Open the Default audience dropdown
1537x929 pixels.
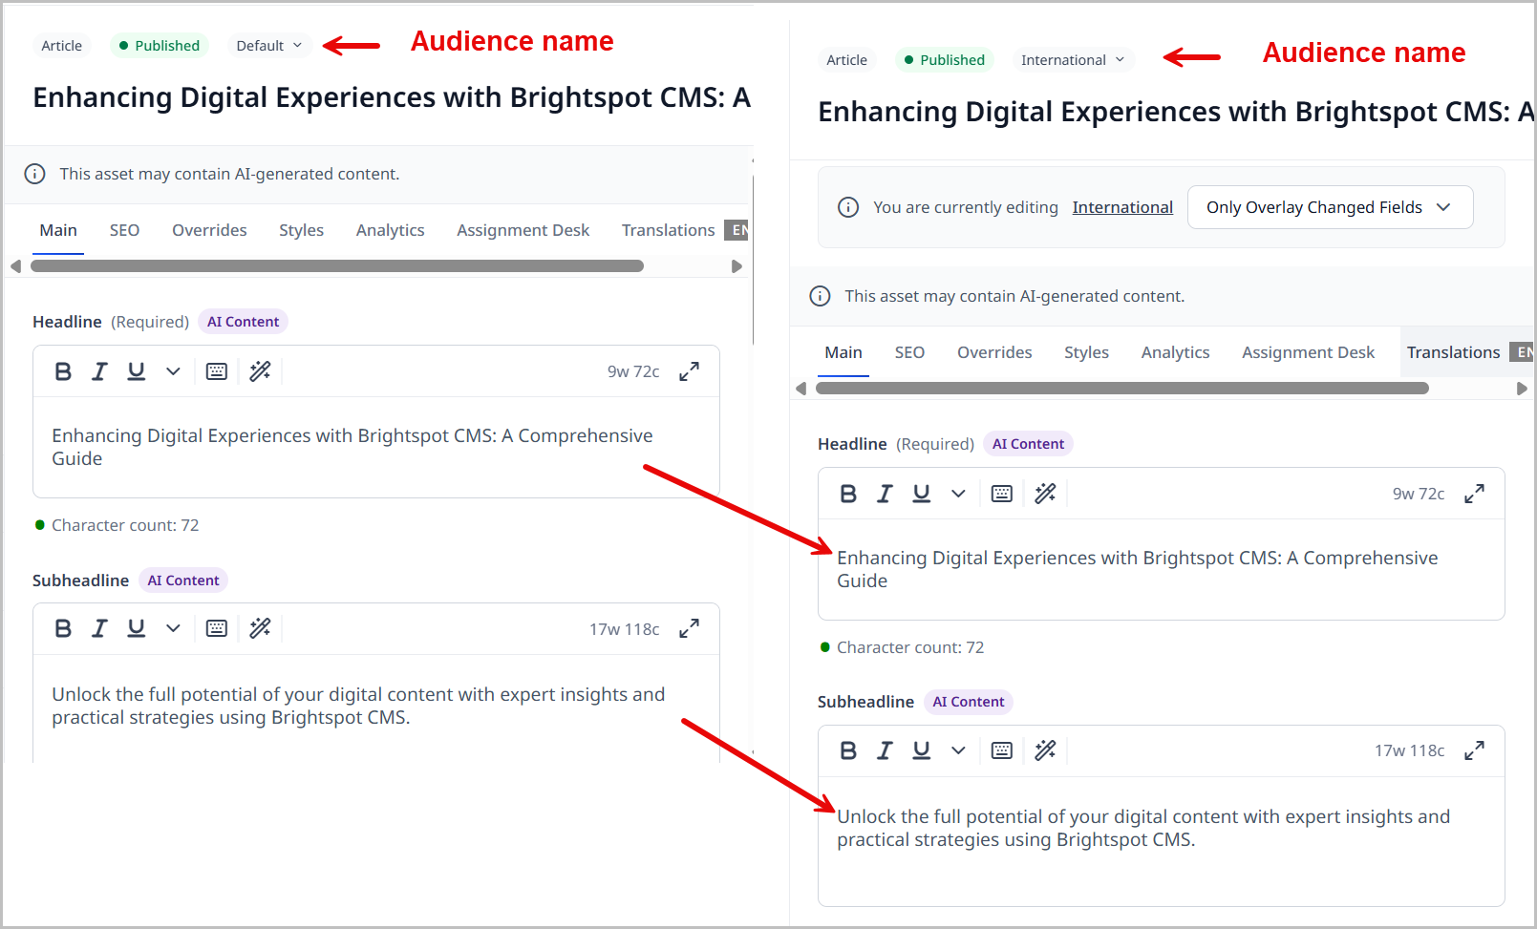(268, 45)
